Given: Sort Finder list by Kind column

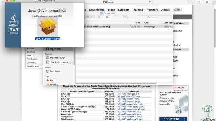Looking at the screenshot, I should (x=146, y=23).
